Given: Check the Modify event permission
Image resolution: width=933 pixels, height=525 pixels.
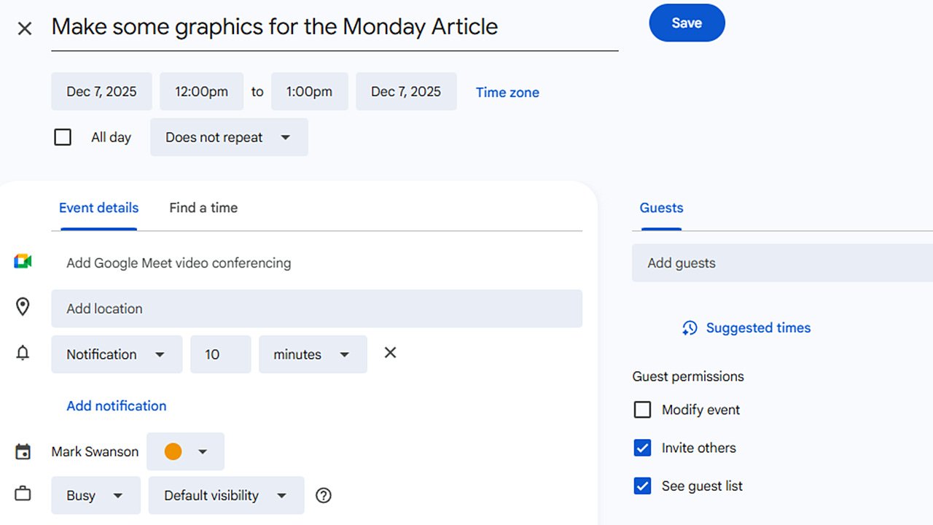Looking at the screenshot, I should 642,410.
